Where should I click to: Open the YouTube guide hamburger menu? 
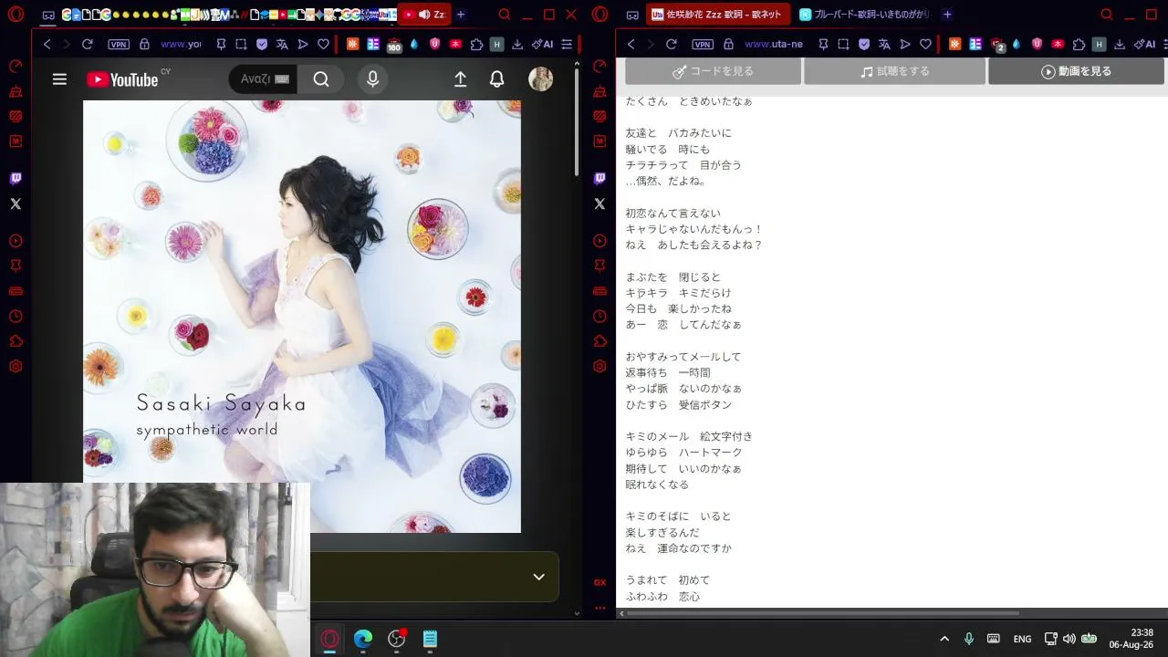coord(59,79)
